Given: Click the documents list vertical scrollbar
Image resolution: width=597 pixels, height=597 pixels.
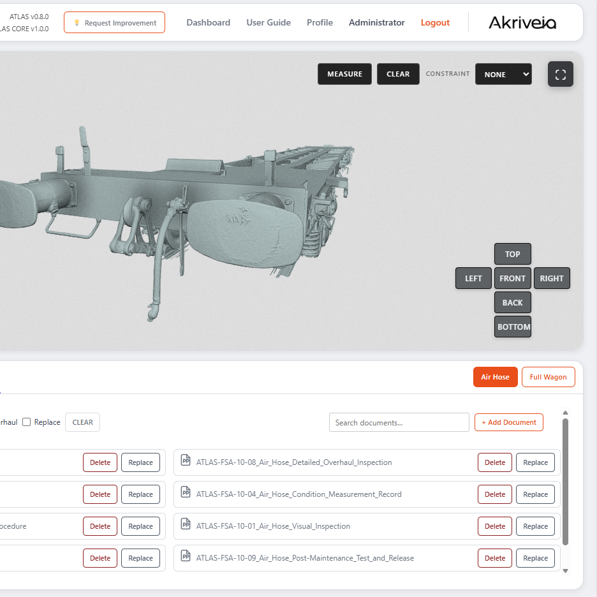Looking at the screenshot, I should [x=565, y=482].
